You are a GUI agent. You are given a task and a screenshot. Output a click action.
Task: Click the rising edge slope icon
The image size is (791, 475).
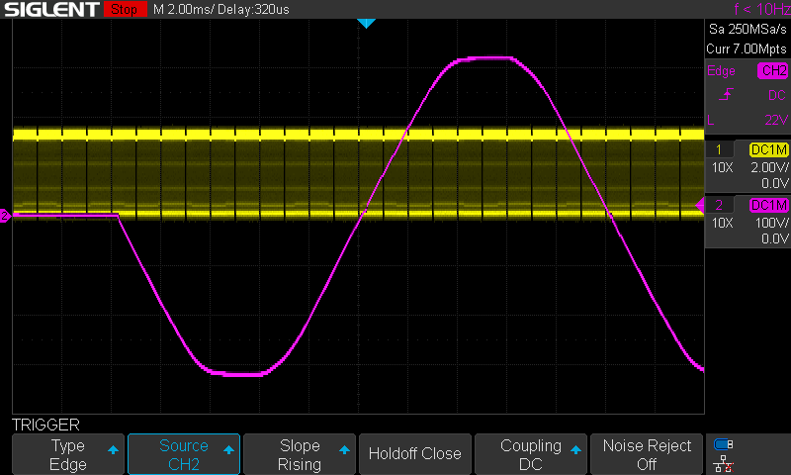click(x=726, y=94)
